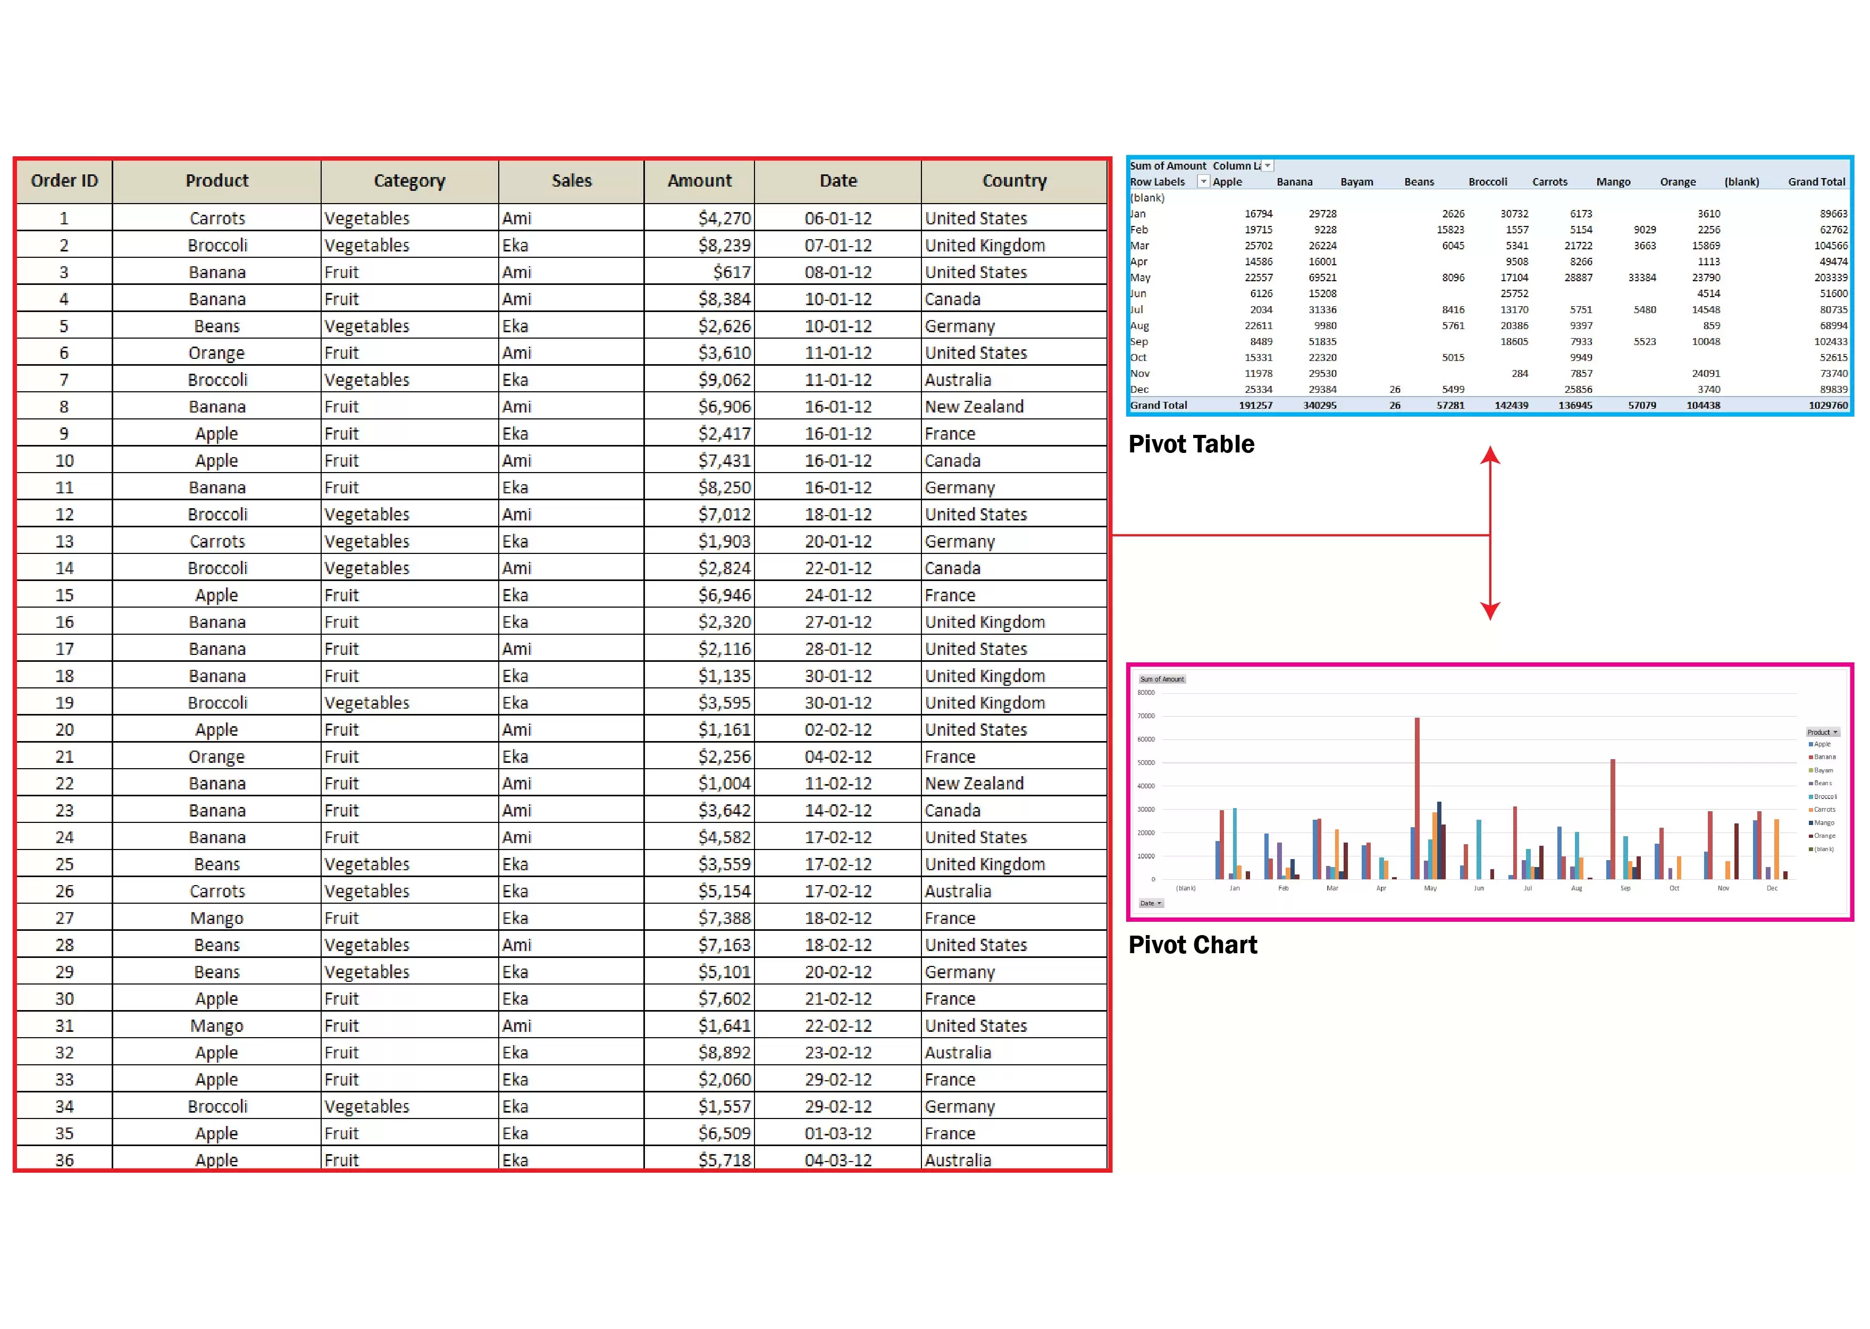This screenshot has width=1870, height=1329.
Task: Select the Sales column header
Action: pyautogui.click(x=571, y=181)
